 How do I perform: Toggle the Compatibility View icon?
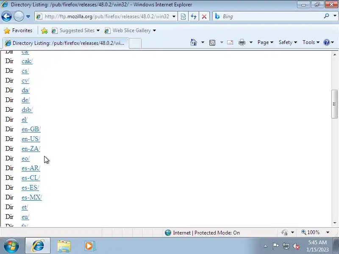(183, 17)
